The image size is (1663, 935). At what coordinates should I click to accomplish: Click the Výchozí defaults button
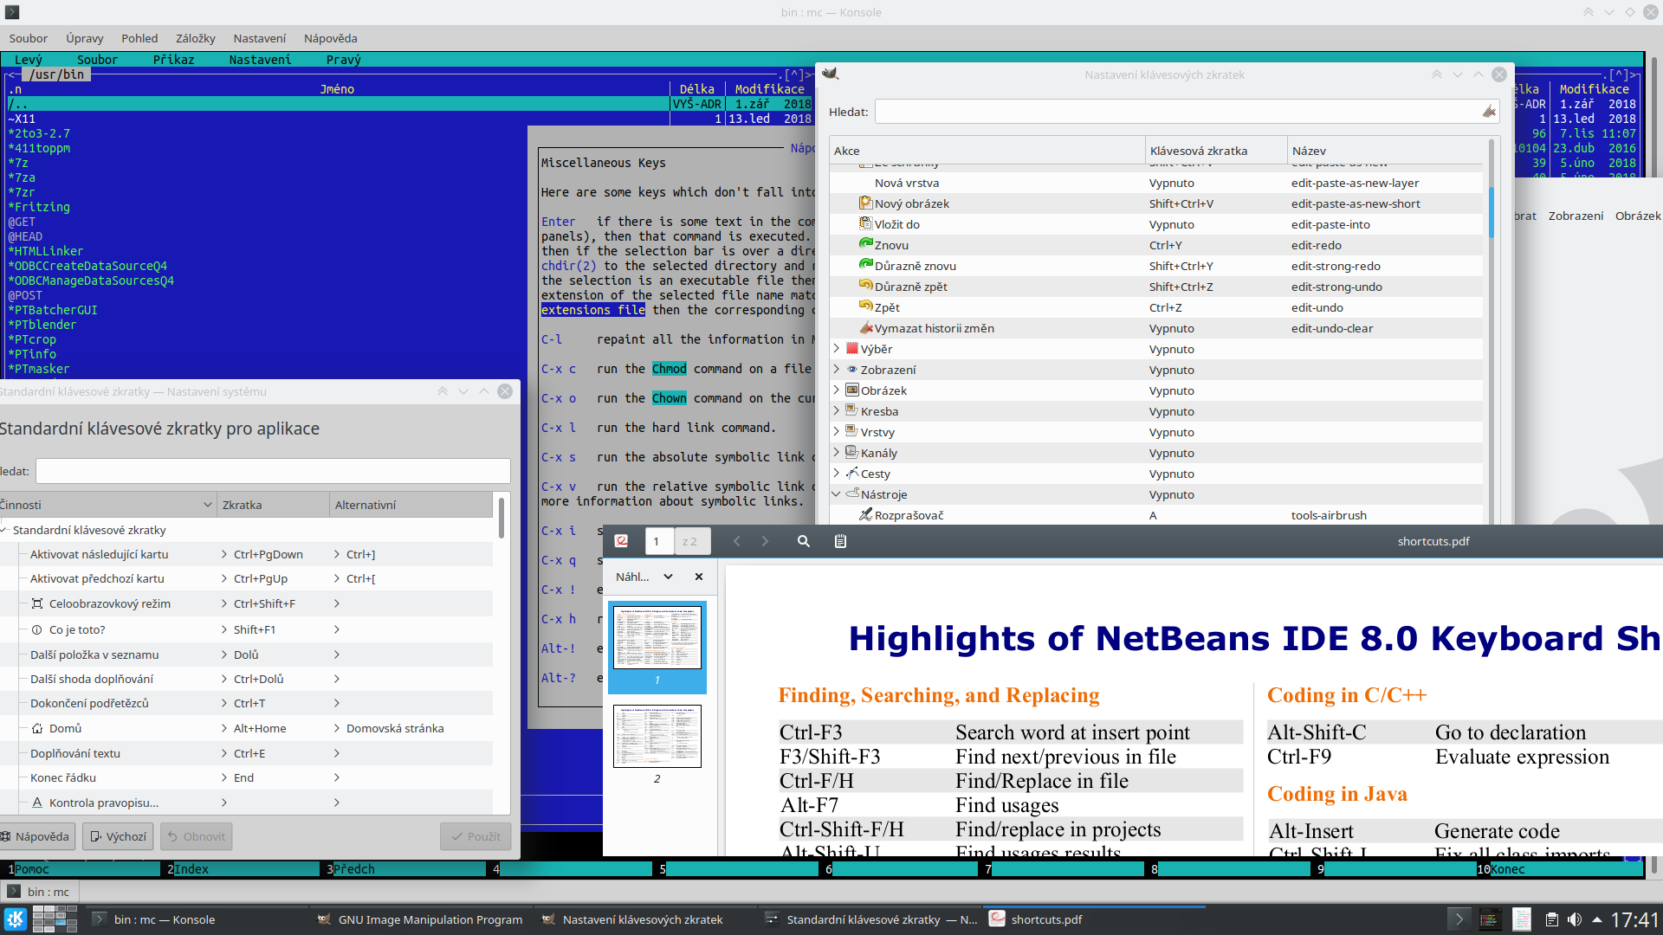click(x=118, y=836)
